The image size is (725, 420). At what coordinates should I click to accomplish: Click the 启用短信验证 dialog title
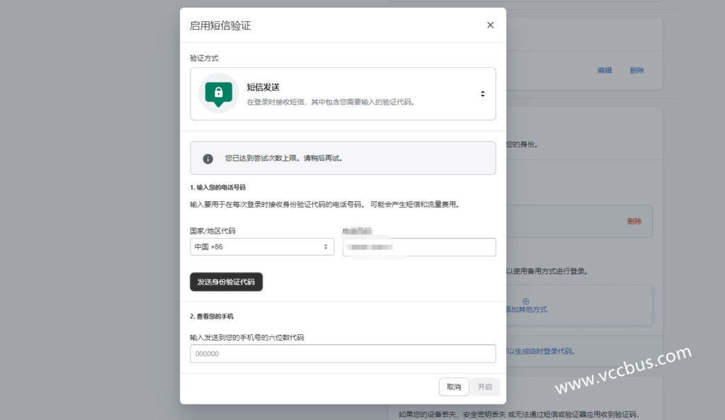(220, 25)
